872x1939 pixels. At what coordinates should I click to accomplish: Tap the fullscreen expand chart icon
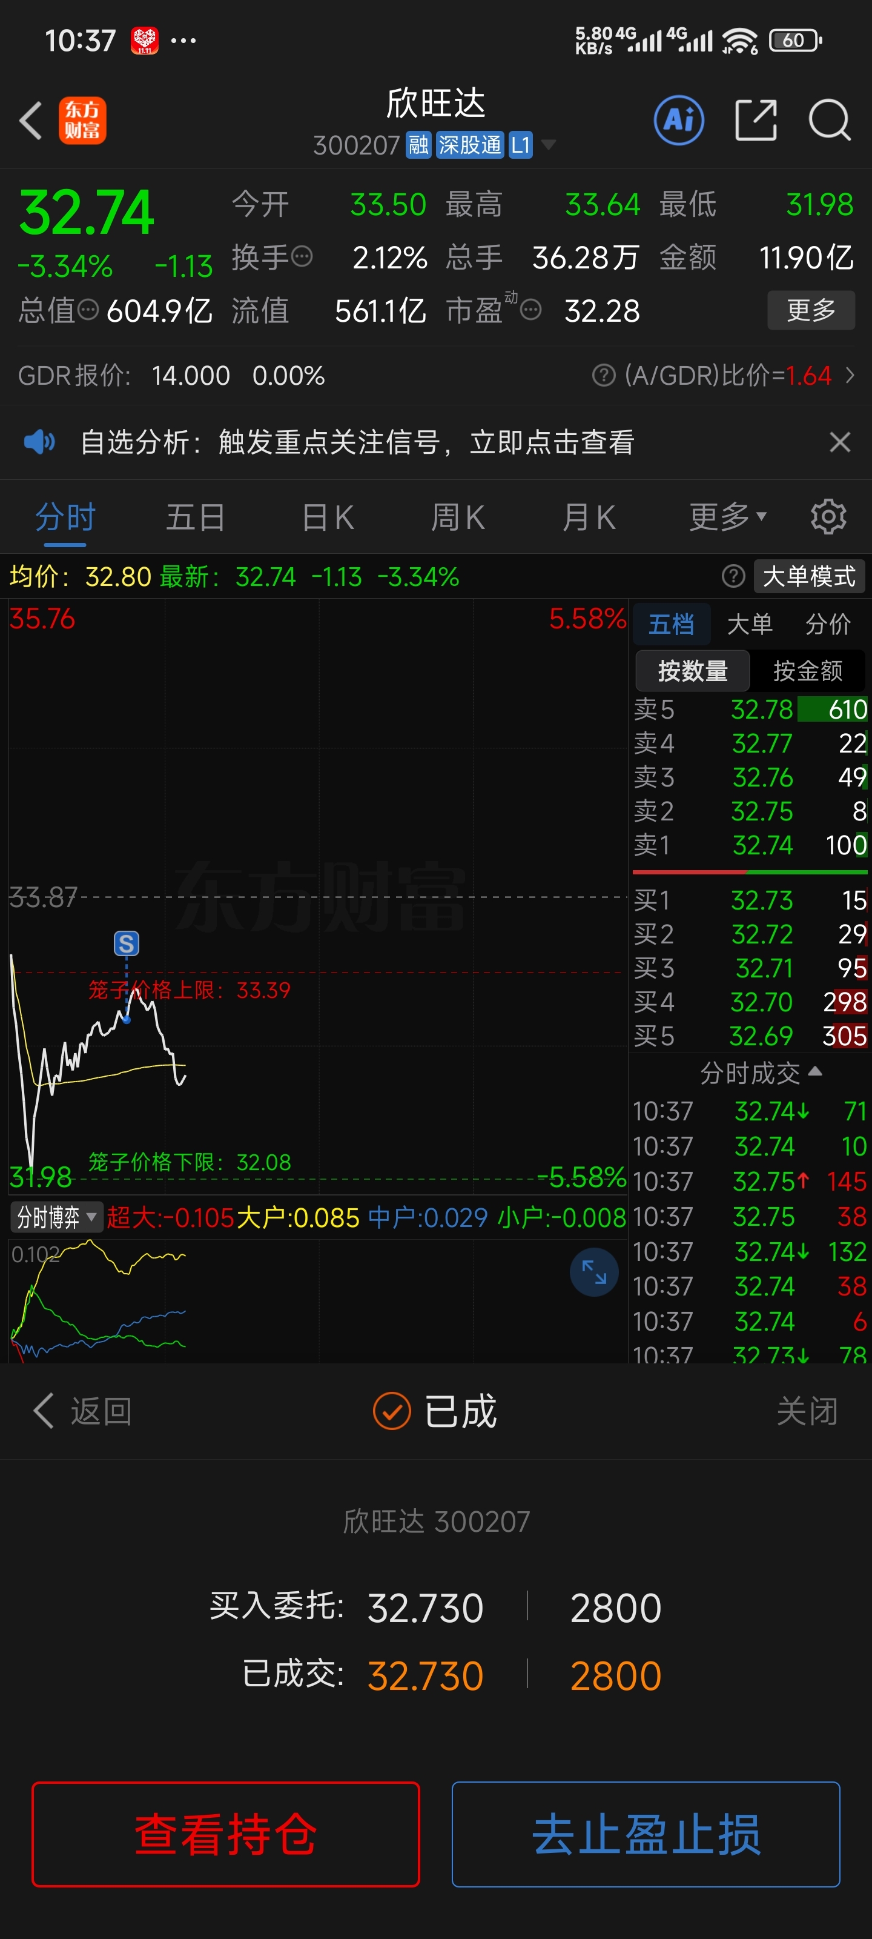595,1272
